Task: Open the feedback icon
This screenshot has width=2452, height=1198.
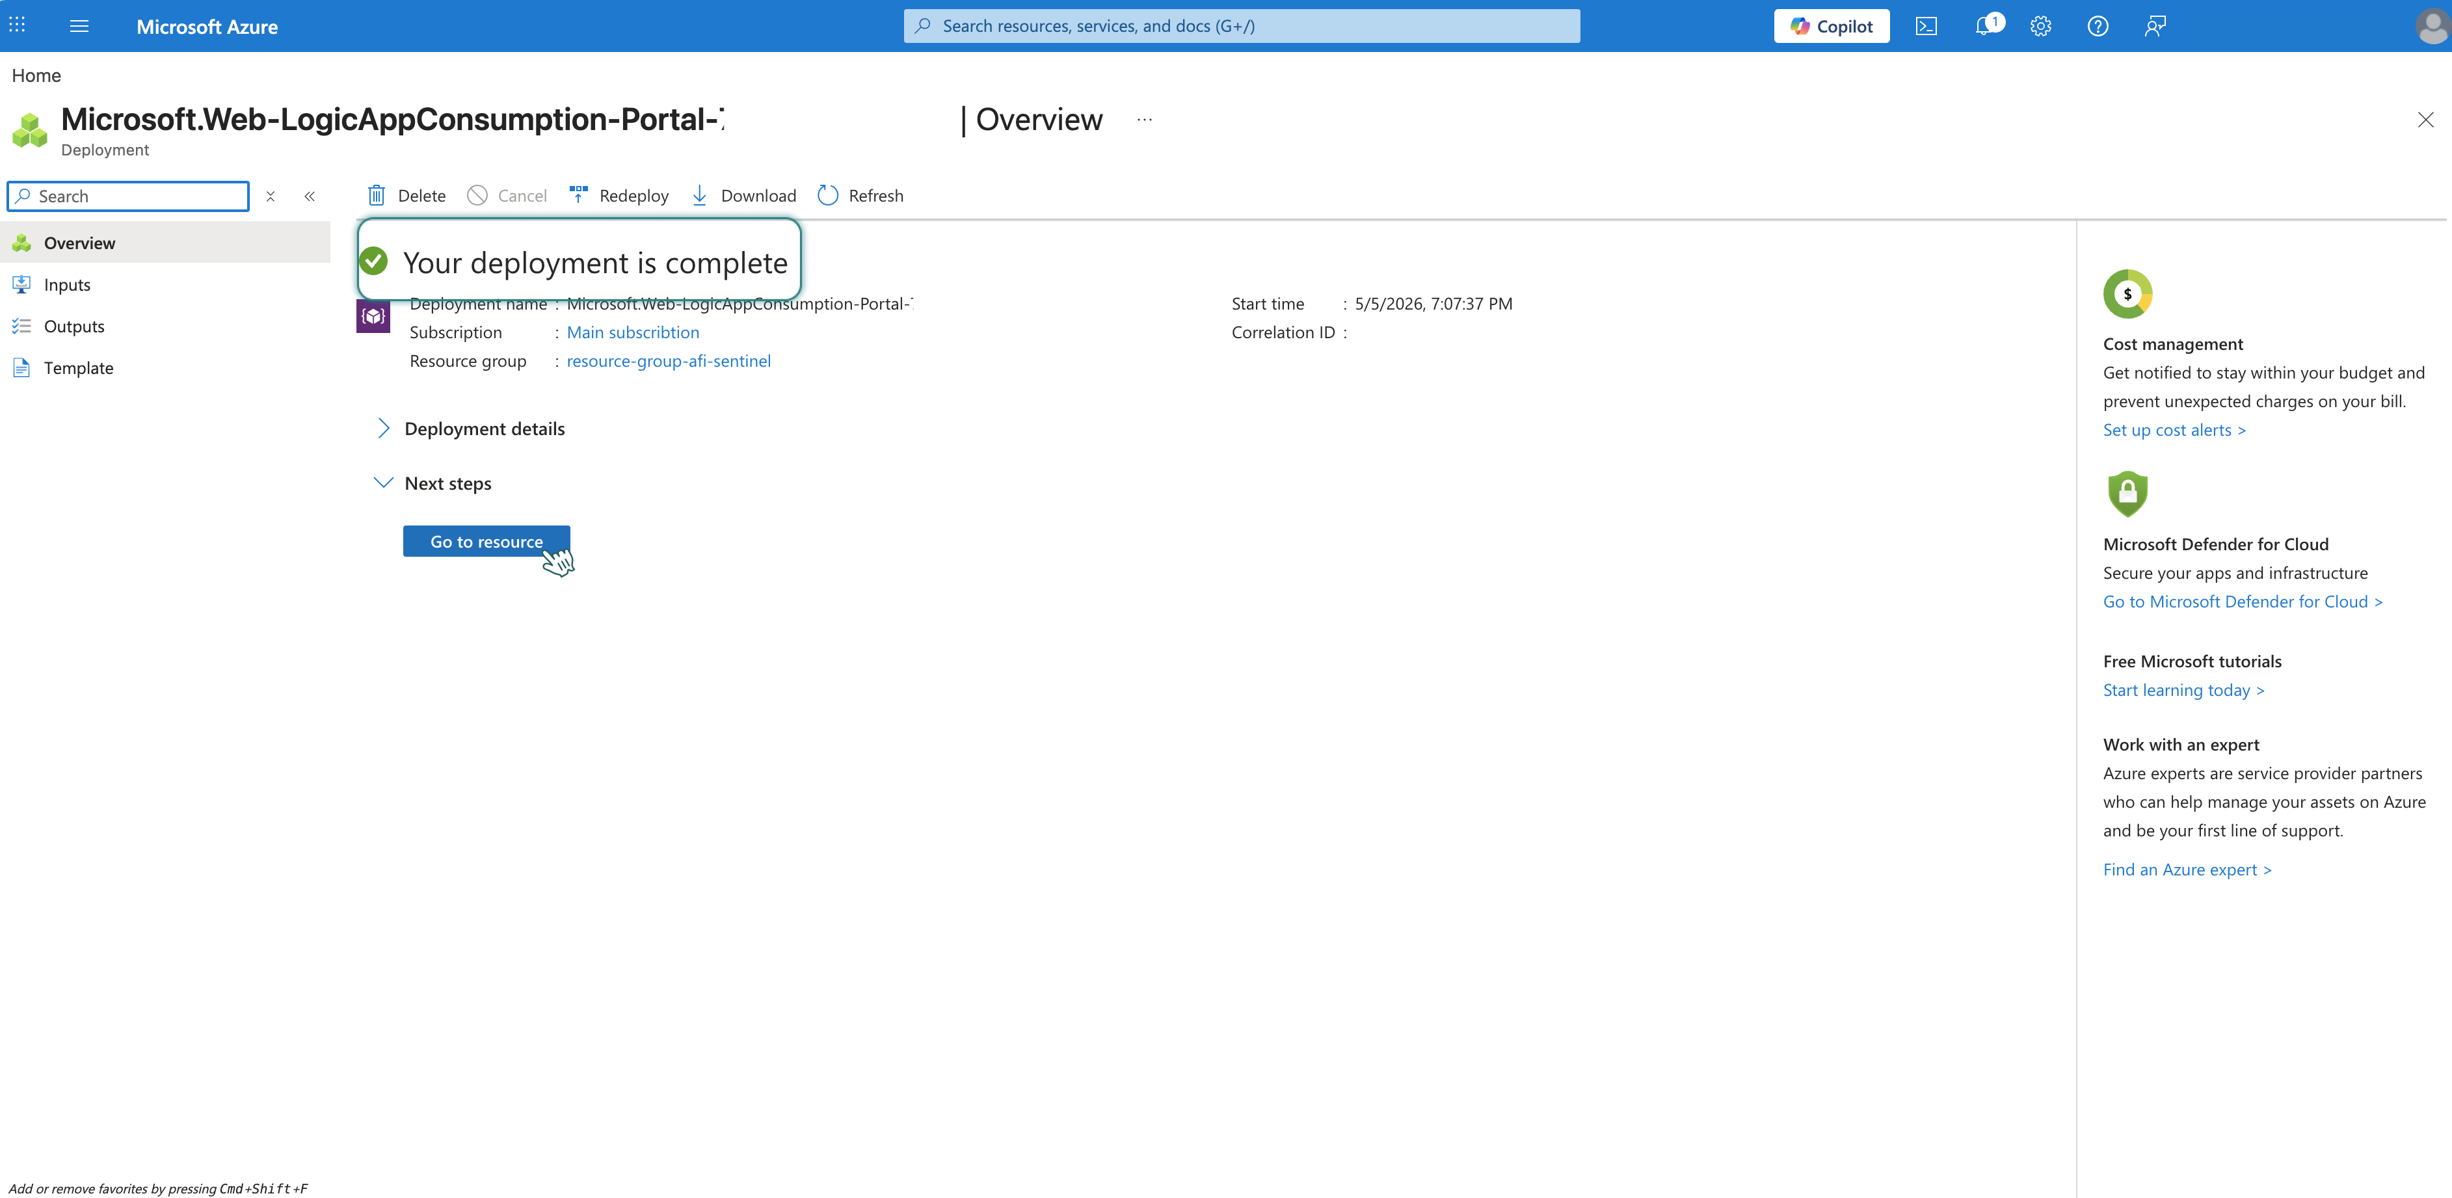Action: [2155, 26]
